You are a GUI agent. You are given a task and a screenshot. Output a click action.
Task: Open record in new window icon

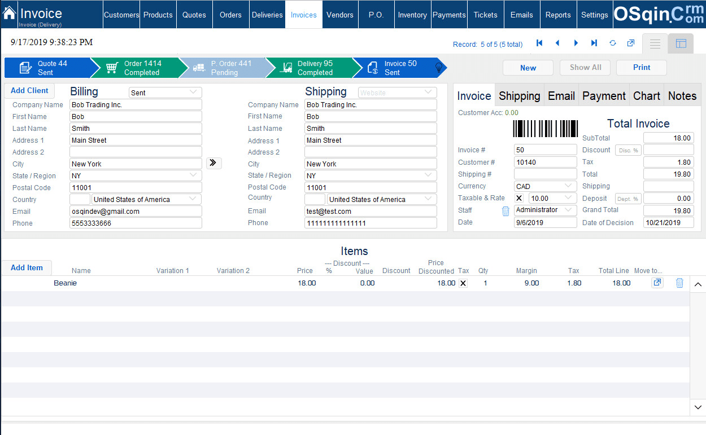click(x=631, y=43)
